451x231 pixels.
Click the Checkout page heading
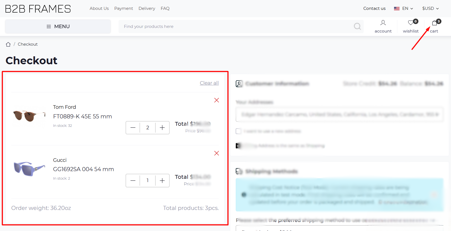[x=31, y=60]
